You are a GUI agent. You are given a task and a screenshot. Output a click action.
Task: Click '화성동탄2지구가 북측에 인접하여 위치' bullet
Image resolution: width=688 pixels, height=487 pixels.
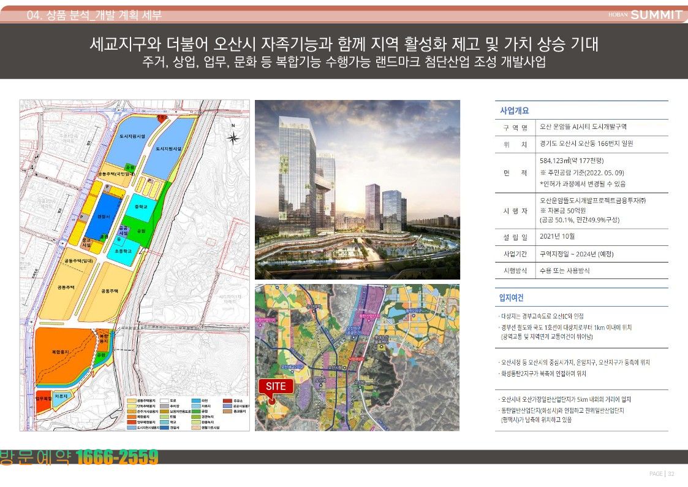[543, 374]
